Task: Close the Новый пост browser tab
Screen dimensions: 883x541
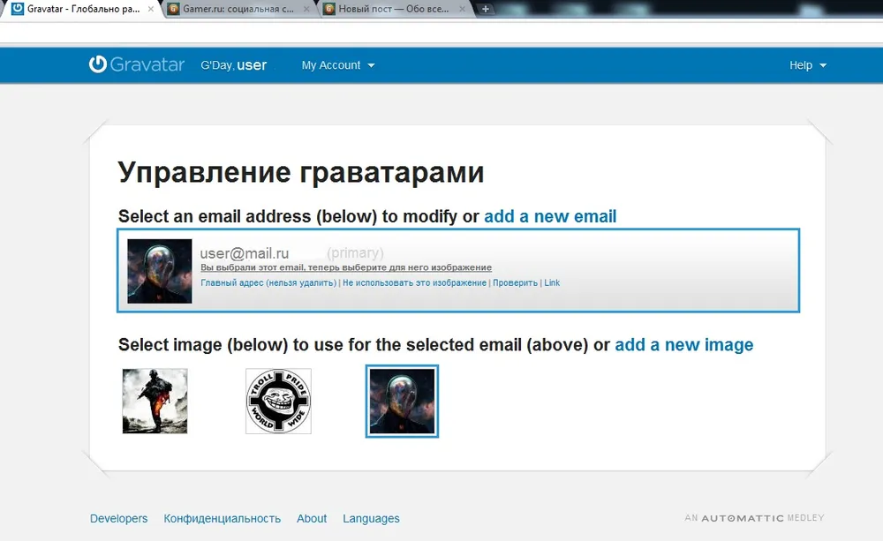Action: coord(462,9)
